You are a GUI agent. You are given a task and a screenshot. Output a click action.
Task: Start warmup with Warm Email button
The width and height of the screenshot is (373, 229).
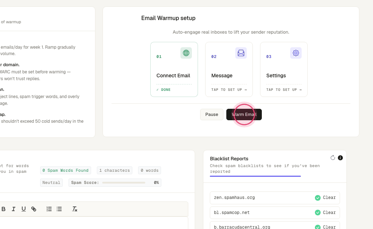pos(244,114)
